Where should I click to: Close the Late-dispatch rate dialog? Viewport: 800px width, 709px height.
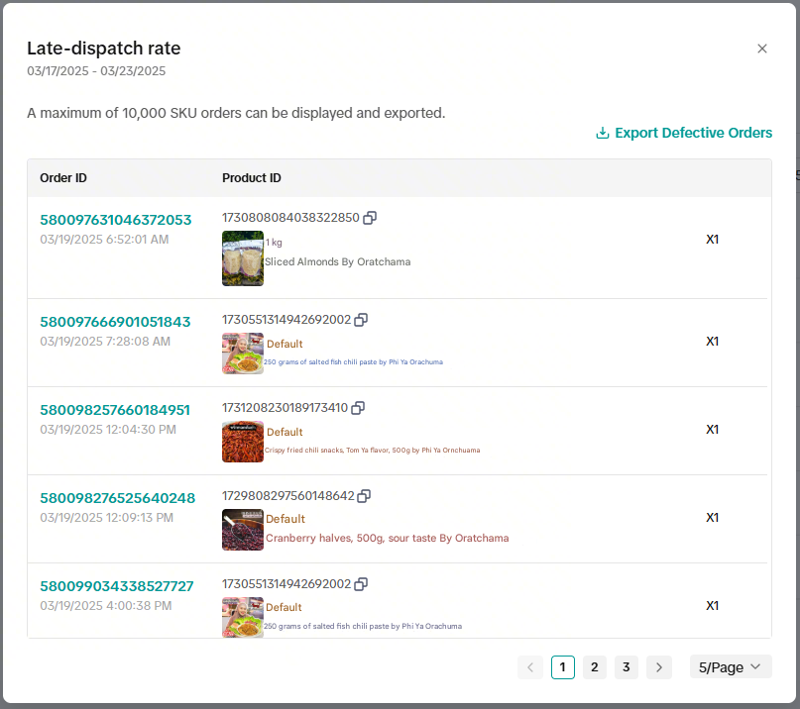[761, 49]
